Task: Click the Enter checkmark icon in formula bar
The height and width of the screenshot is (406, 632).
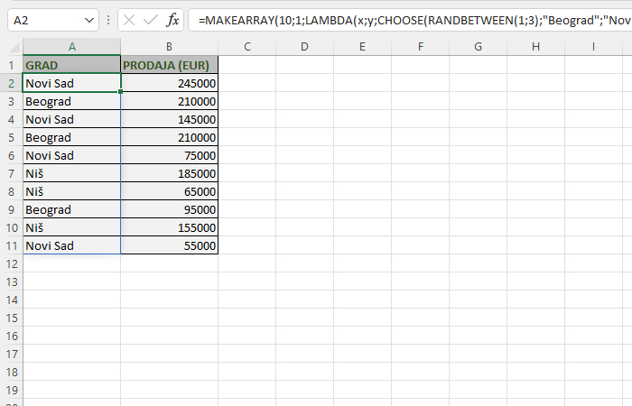Action: click(151, 19)
